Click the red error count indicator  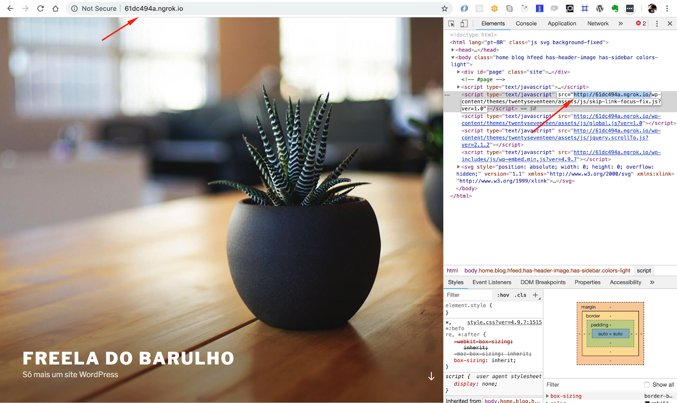[641, 23]
